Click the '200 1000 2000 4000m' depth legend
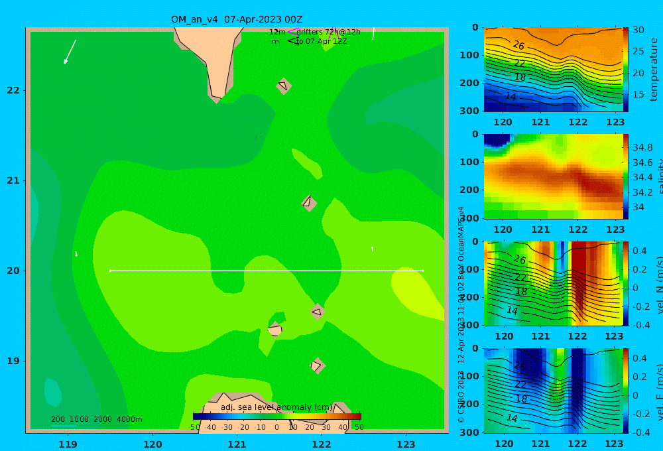This screenshot has height=451, width=663. (x=96, y=419)
